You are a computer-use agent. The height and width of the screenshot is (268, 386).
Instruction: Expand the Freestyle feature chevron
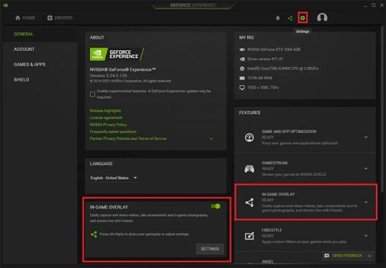click(366, 236)
